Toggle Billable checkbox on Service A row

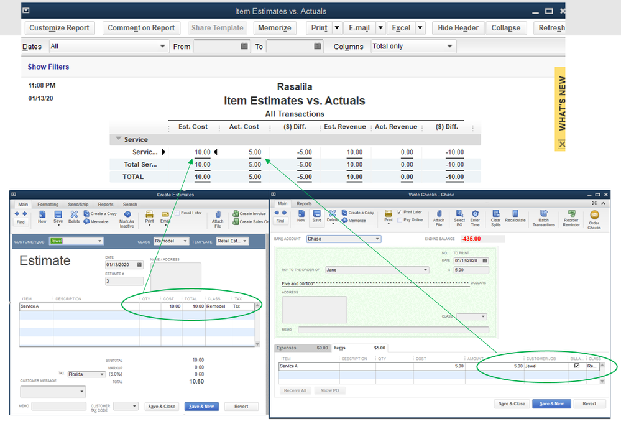[x=577, y=366]
